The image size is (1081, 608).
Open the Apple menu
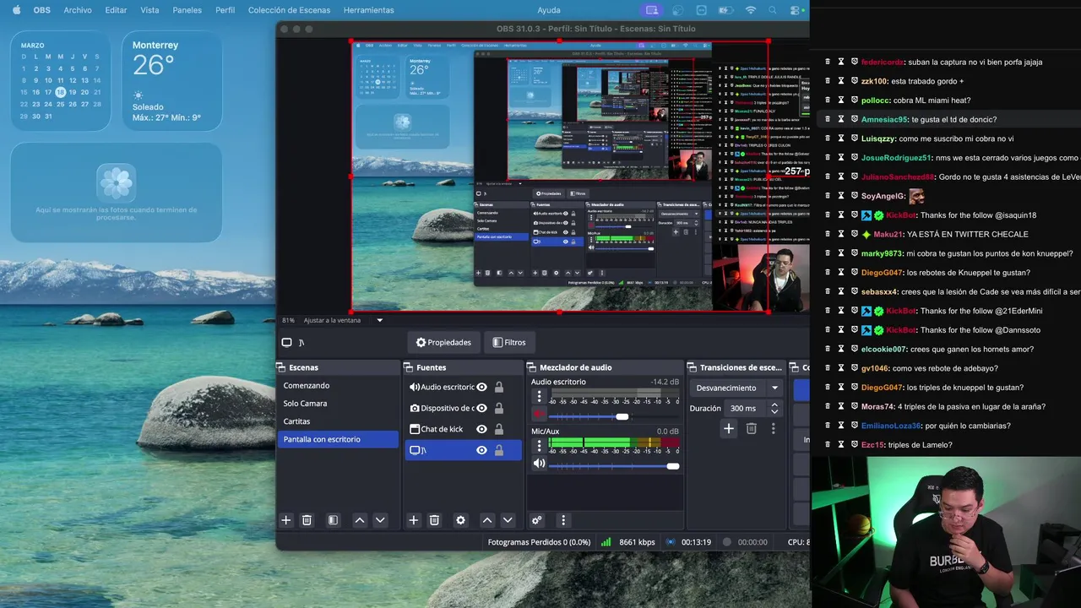pos(16,10)
